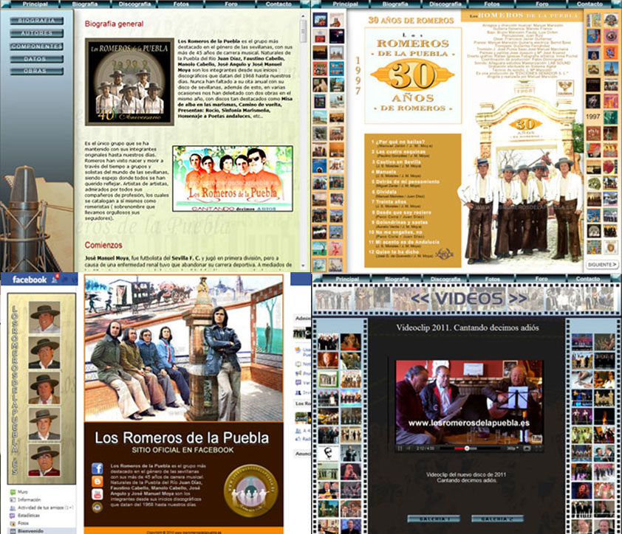Select Fotos tab on the biography page
Screen dimensions: 622x534
[x=181, y=4]
